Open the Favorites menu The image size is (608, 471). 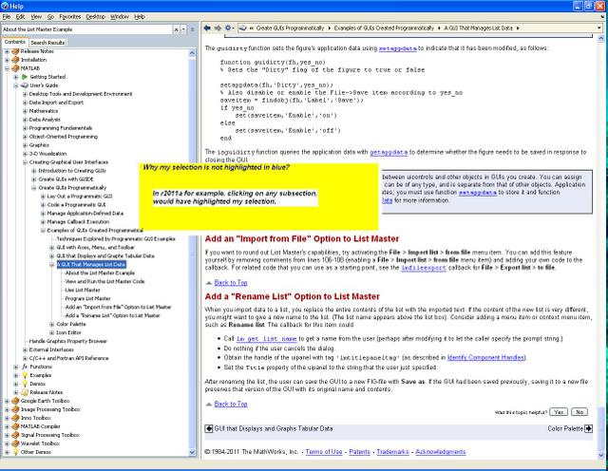tap(69, 17)
